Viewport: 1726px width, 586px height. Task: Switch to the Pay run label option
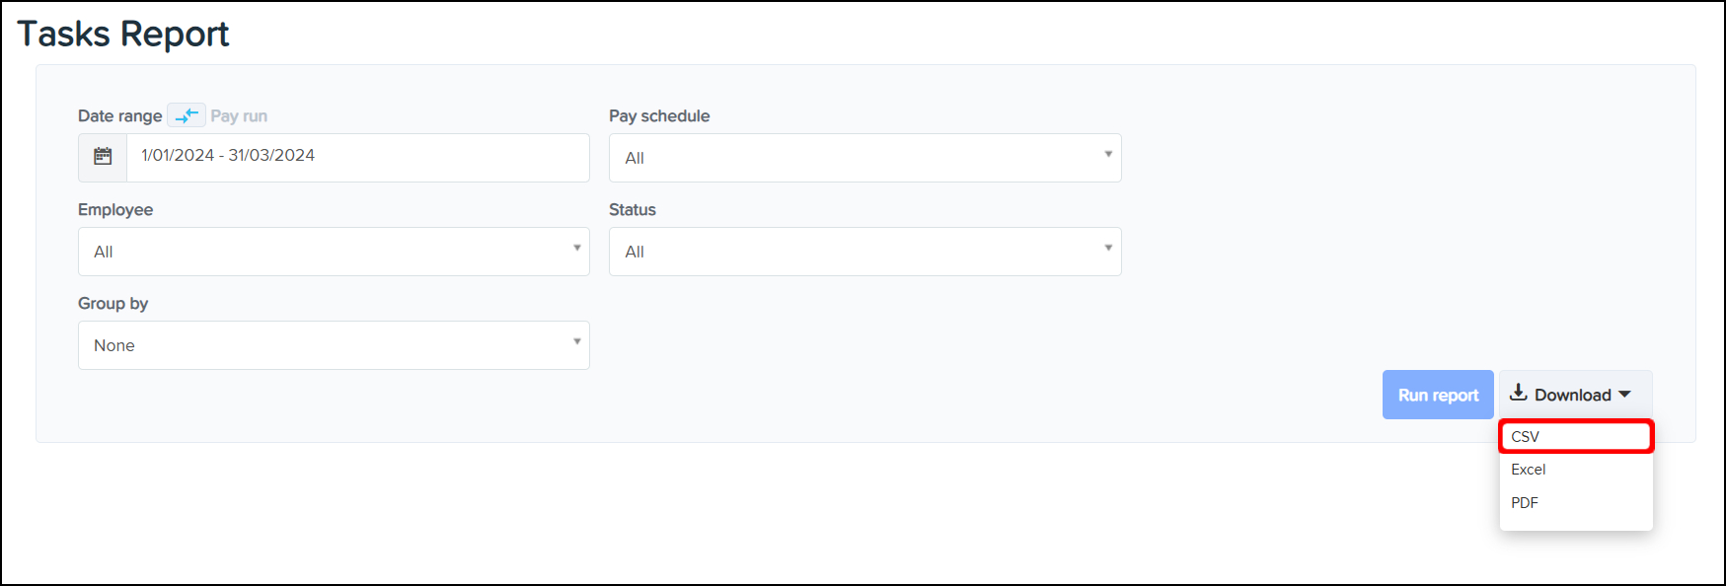(x=239, y=115)
